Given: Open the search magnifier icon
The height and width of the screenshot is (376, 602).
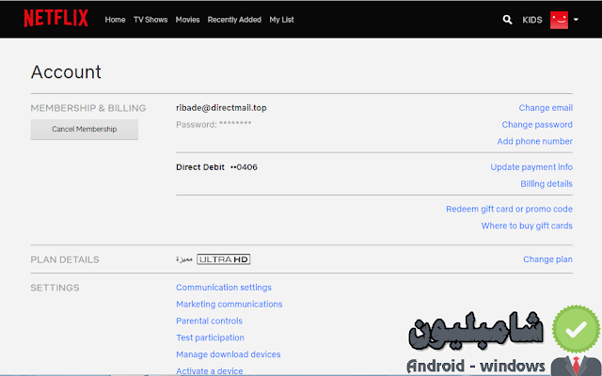Looking at the screenshot, I should 507,20.
